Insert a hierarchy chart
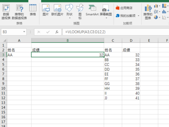 [164, 6]
